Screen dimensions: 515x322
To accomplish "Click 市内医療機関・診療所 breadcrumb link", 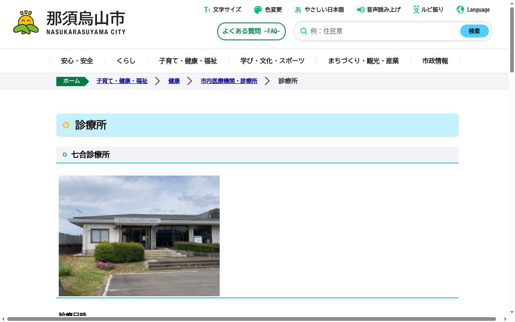I will click(229, 81).
